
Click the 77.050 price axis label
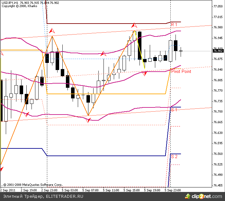(218, 17)
